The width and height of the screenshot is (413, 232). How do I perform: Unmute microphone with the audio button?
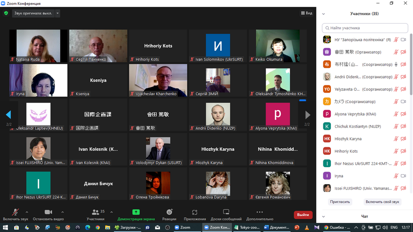point(15,212)
